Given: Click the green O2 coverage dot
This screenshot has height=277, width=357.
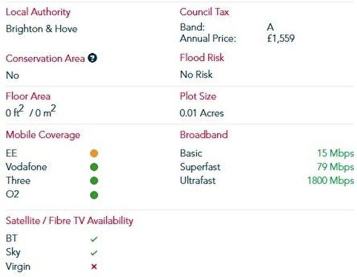Looking at the screenshot, I should coord(94,195).
